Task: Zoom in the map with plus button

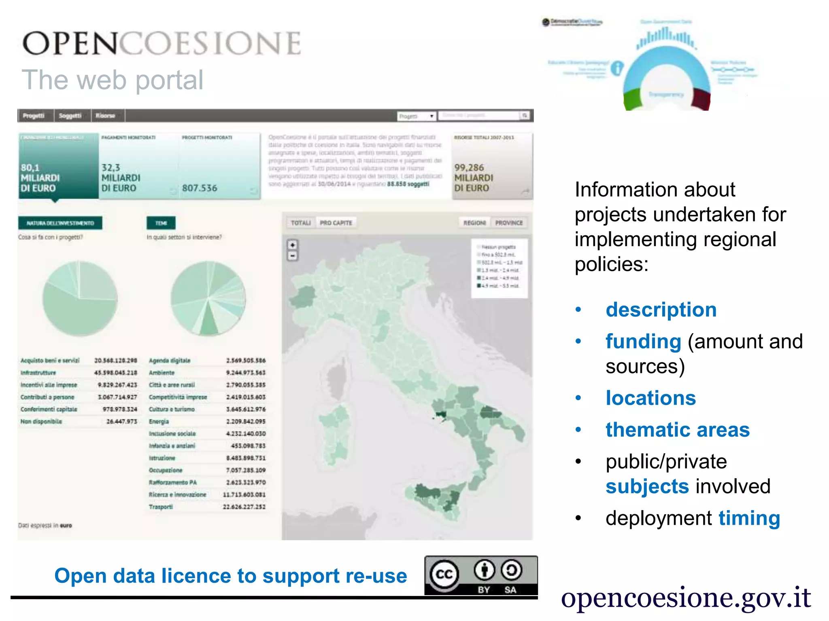Action: coord(292,245)
